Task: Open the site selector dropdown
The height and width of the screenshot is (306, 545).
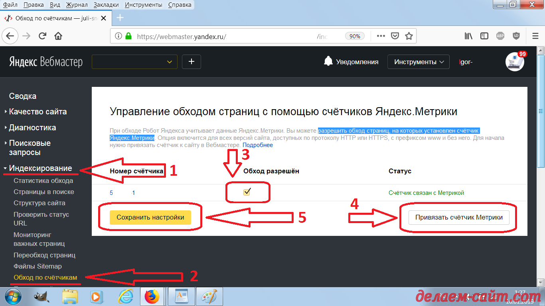Action: point(135,62)
